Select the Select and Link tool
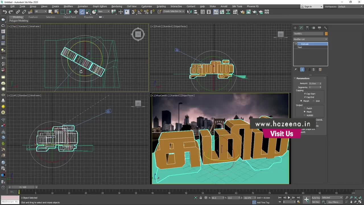This screenshot has width=364, height=205. (18, 12)
